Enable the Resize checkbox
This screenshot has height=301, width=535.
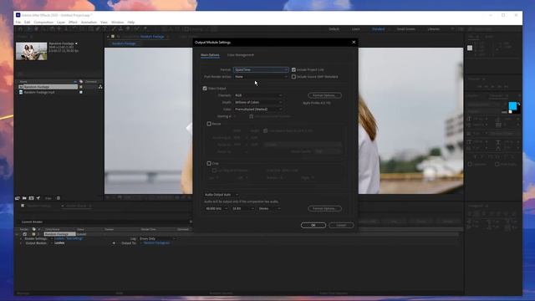209,124
